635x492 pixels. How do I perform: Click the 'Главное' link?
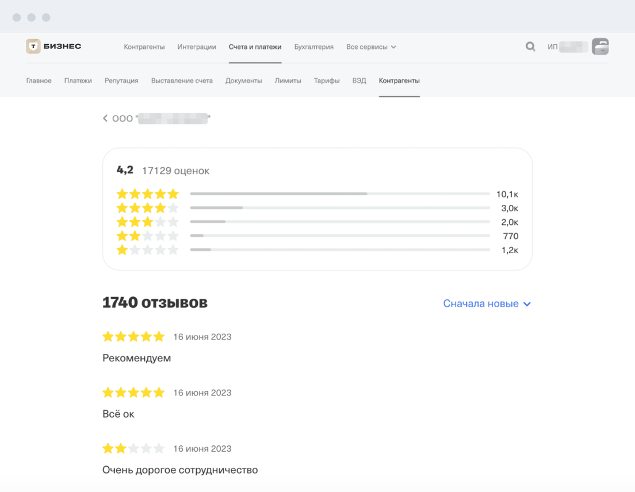pyautogui.click(x=39, y=81)
